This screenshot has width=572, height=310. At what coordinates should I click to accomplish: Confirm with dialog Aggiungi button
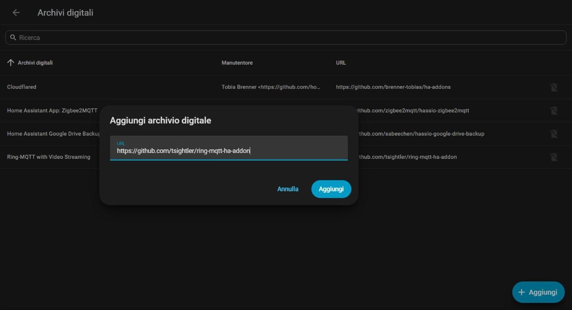[x=331, y=189]
